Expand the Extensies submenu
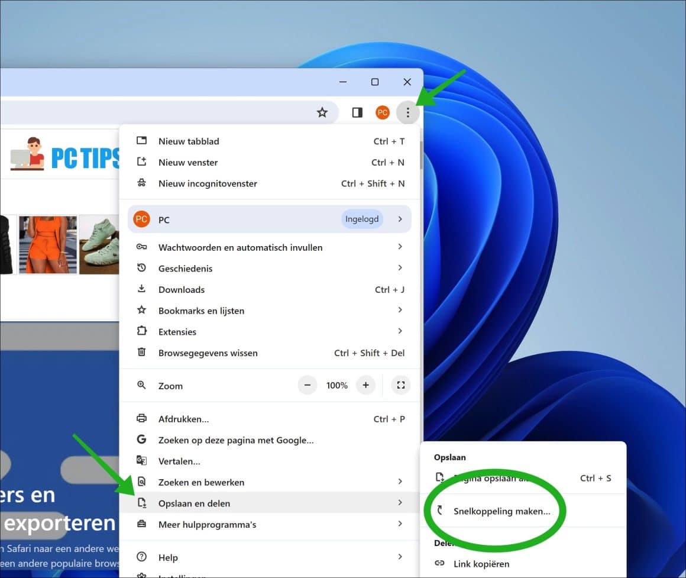The image size is (686, 578). coord(177,331)
